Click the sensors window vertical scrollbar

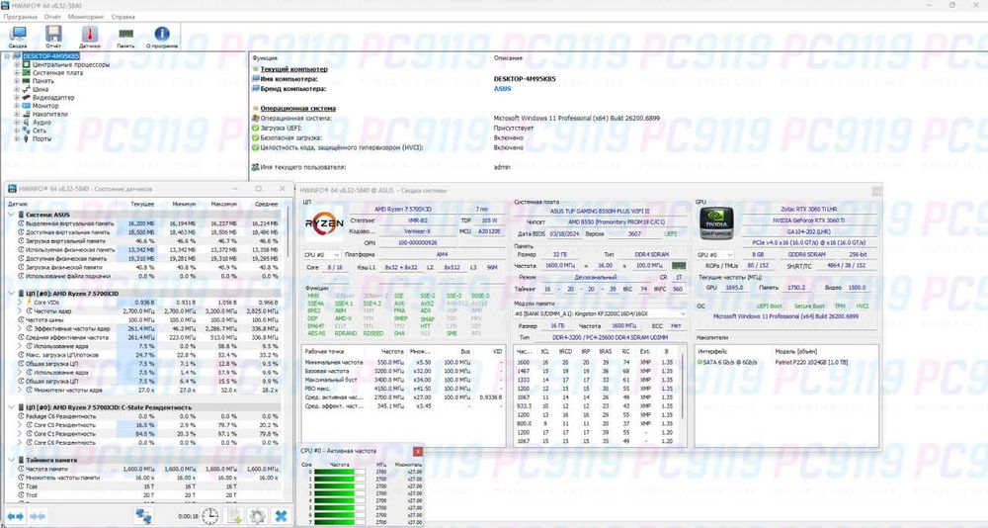[288, 230]
